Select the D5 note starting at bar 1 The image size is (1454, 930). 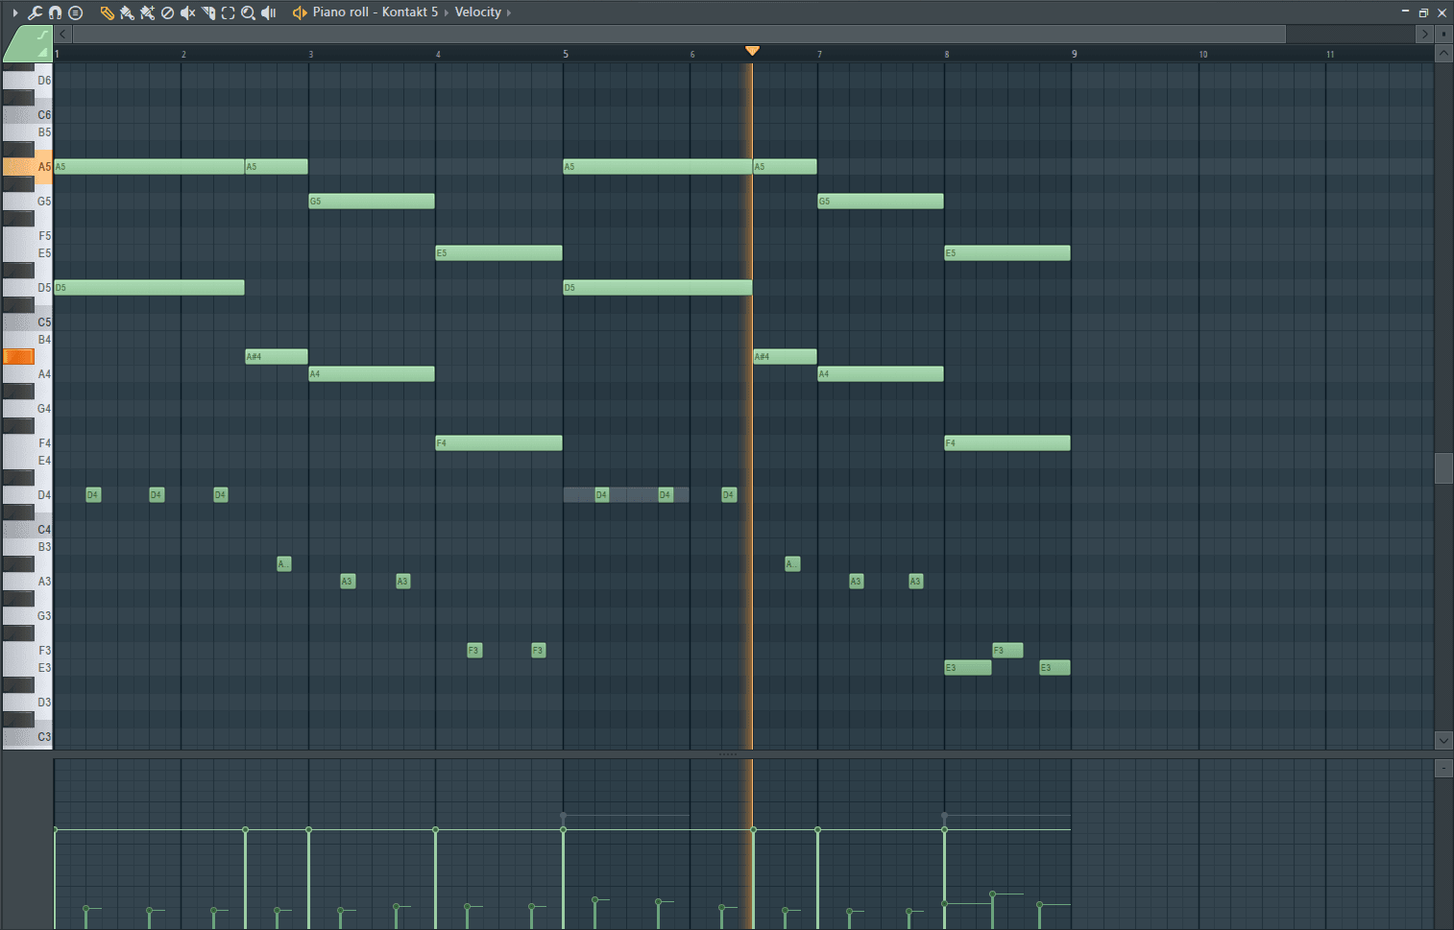point(149,288)
